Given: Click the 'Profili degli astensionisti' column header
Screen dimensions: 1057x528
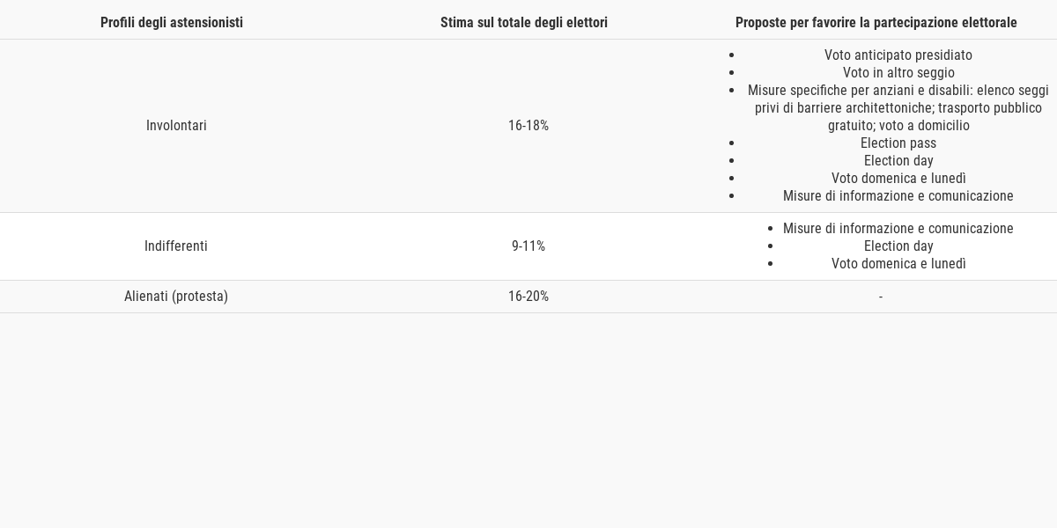Looking at the screenshot, I should click(172, 23).
